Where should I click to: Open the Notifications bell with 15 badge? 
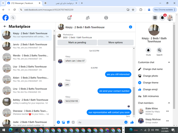coord(162,18)
